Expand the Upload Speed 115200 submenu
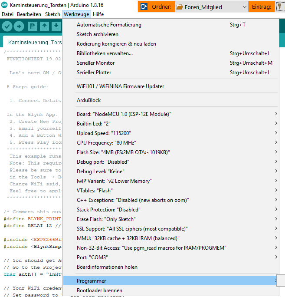The image size is (285, 297). (170, 133)
